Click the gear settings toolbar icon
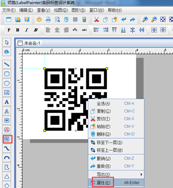Image resolution: width=173 pixels, height=188 pixels. (x=39, y=20)
